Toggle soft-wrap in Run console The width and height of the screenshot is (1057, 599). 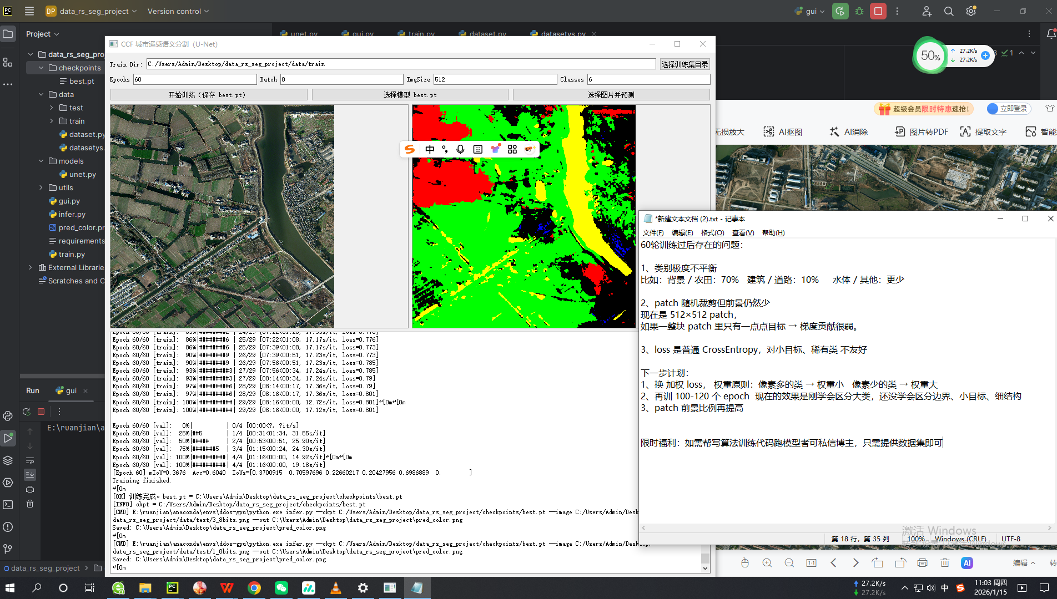pos(30,460)
